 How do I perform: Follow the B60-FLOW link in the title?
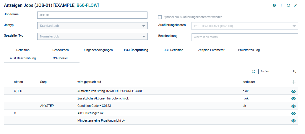[x=87, y=5]
